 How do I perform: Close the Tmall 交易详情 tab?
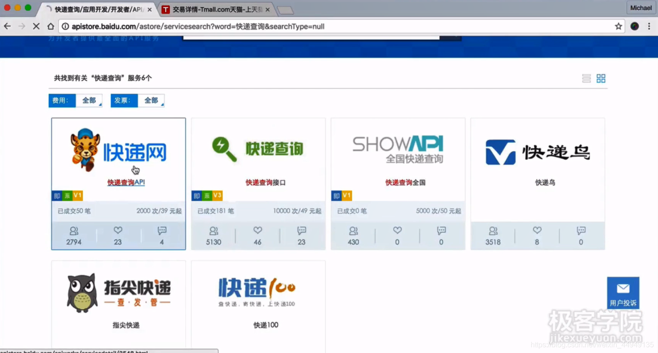point(268,10)
